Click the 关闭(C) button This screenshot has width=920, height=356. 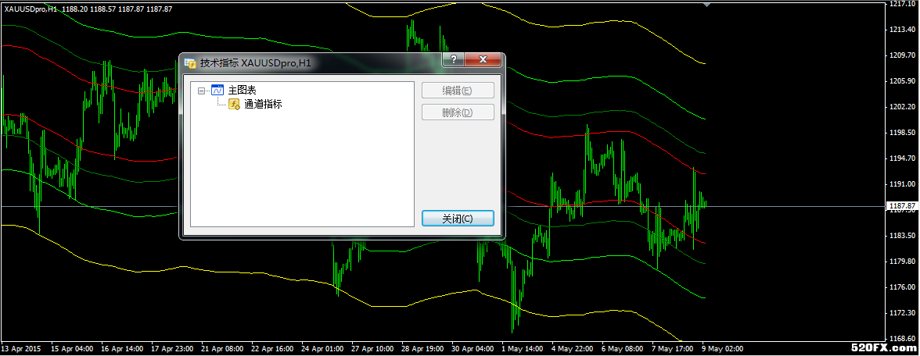(458, 219)
